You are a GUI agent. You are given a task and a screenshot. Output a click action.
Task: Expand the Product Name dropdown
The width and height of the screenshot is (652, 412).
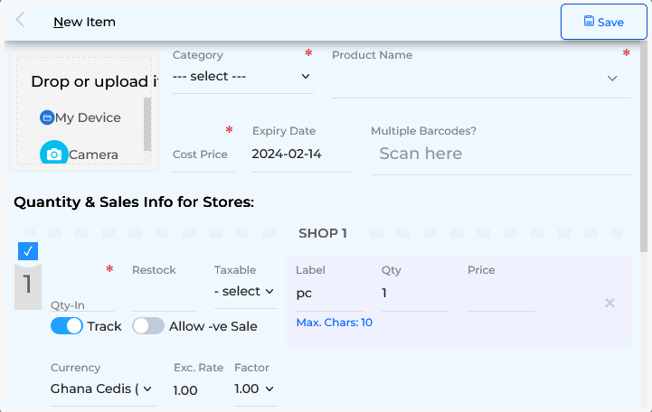[x=612, y=79]
